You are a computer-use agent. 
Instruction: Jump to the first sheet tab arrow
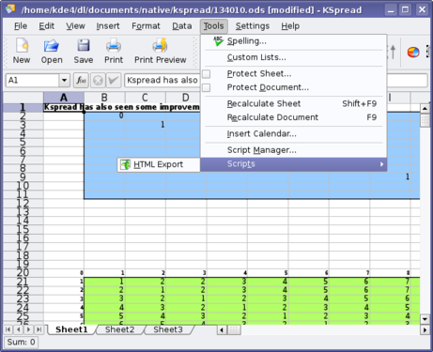click(x=8, y=329)
